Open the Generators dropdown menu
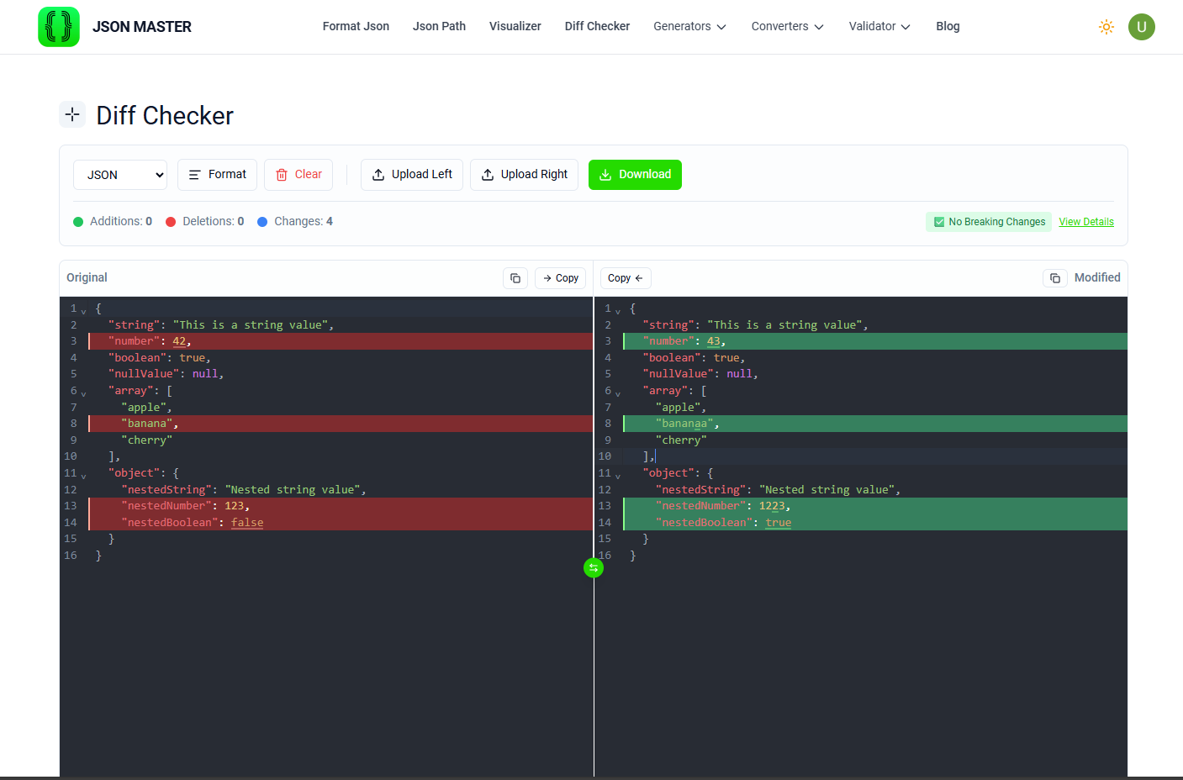This screenshot has height=780, width=1183. pyautogui.click(x=689, y=26)
